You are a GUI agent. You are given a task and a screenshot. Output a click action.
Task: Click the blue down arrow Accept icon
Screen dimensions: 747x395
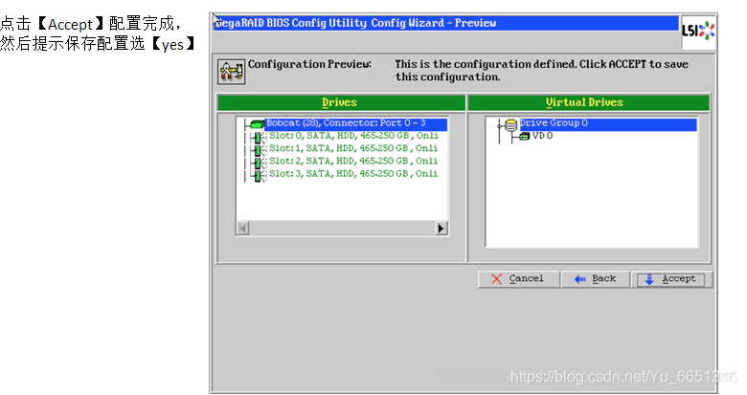tap(649, 279)
